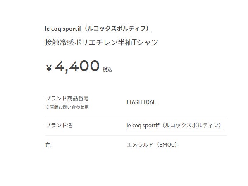Click 接触冷感 at start of product title
The height and width of the screenshot is (186, 248).
coord(58,42)
